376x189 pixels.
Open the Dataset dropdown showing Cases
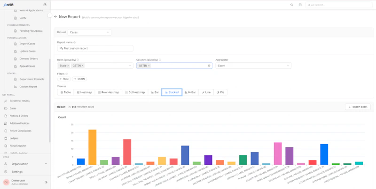89,32
